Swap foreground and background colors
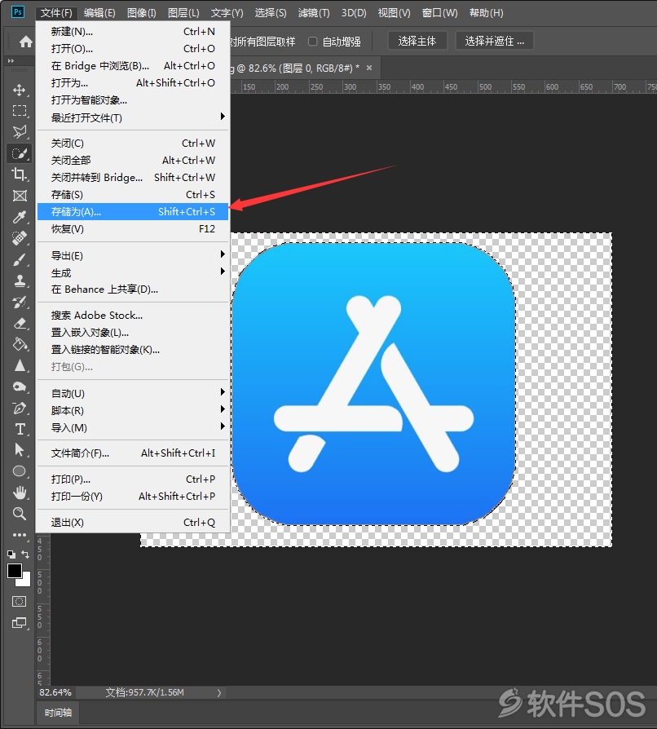The image size is (657, 729). click(x=25, y=554)
